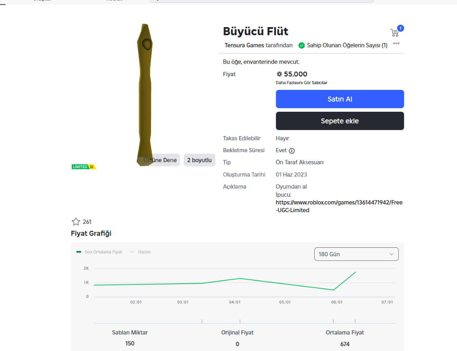Click the Limited U badge

[x=84, y=167]
